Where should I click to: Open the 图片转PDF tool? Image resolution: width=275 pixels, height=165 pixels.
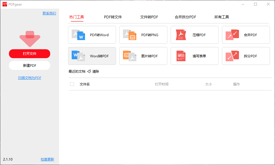tap(143, 56)
